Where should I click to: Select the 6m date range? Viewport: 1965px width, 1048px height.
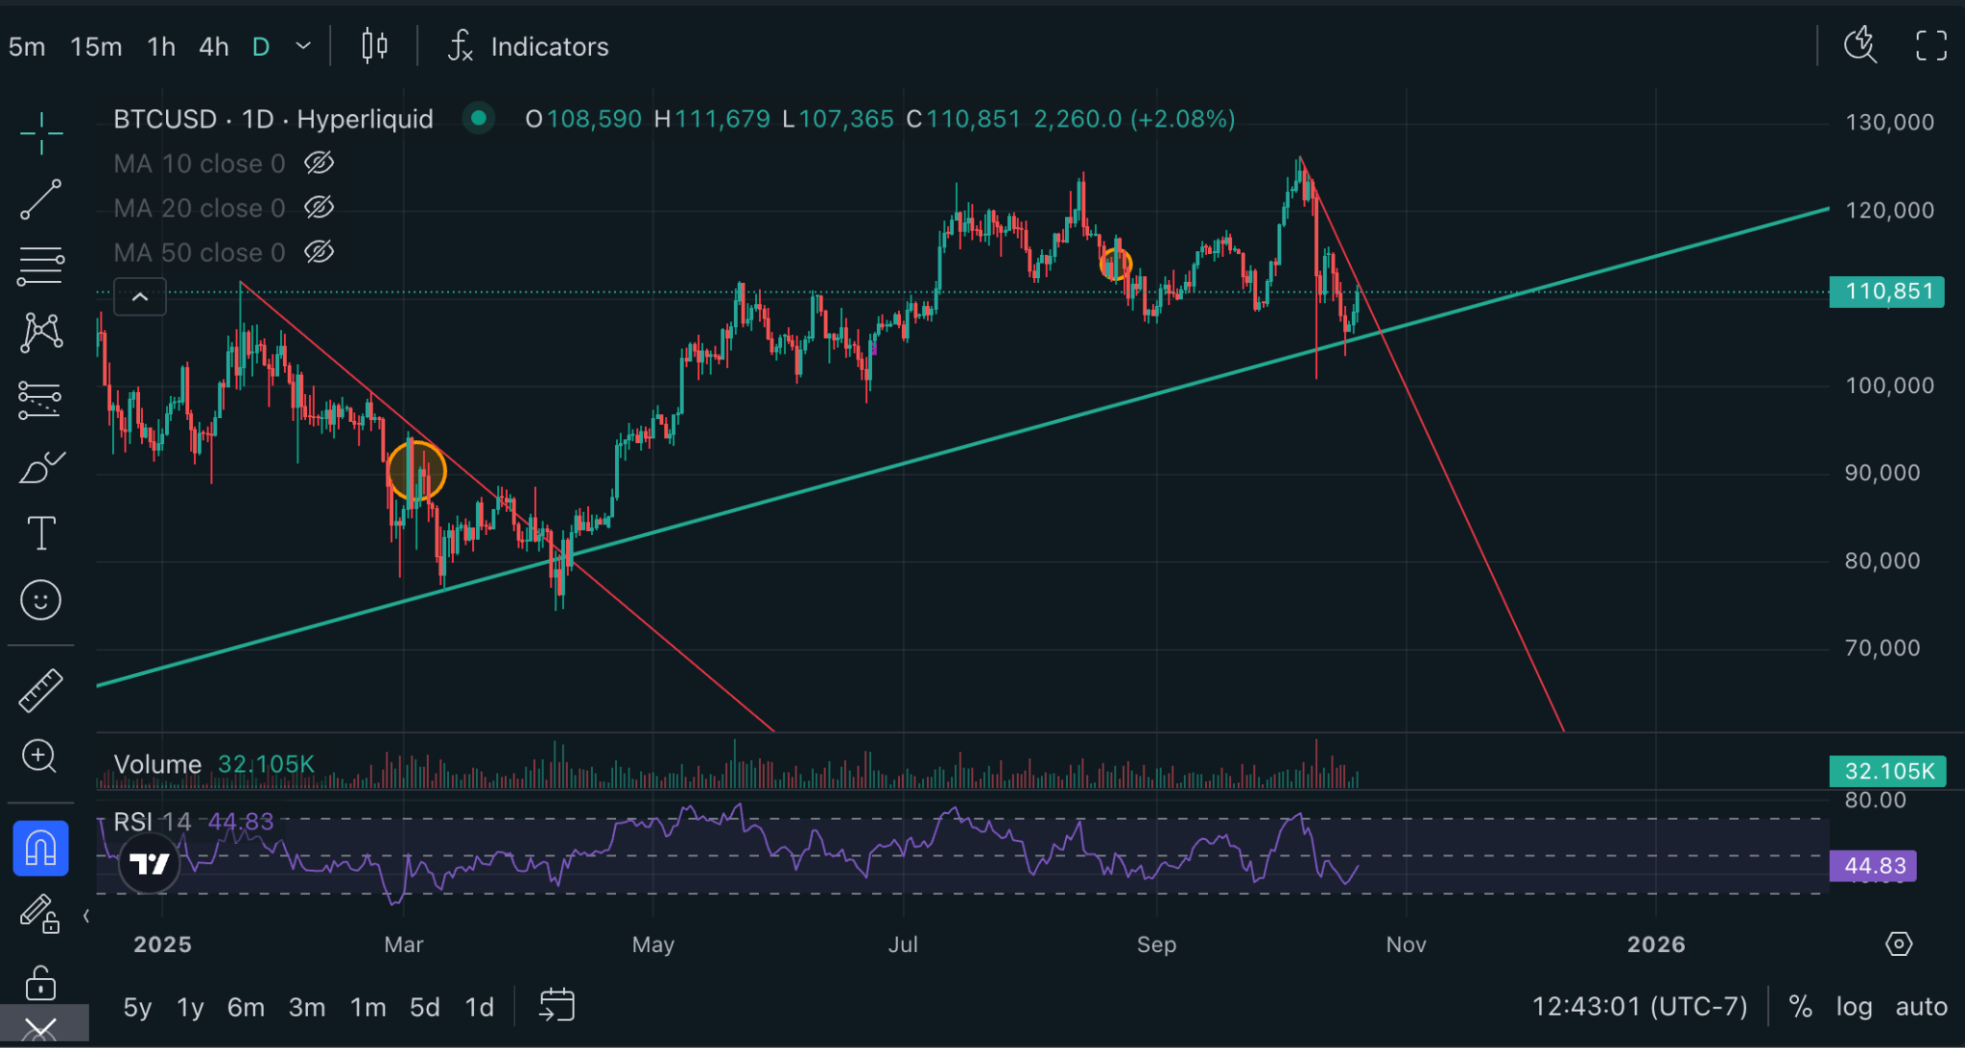[x=246, y=1007]
